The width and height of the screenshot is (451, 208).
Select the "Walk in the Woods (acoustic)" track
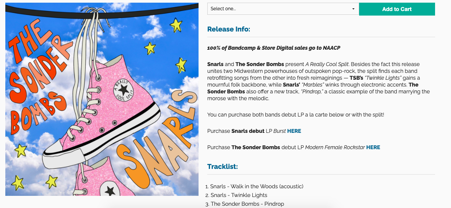pyautogui.click(x=257, y=186)
